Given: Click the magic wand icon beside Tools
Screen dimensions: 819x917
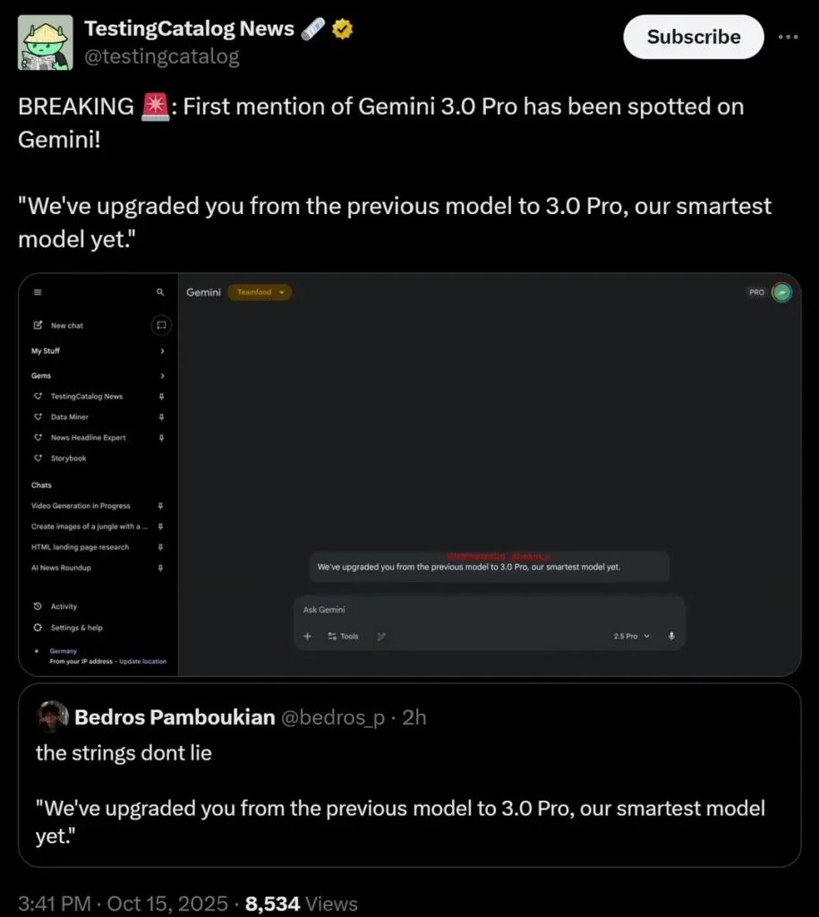Looking at the screenshot, I should point(381,636).
